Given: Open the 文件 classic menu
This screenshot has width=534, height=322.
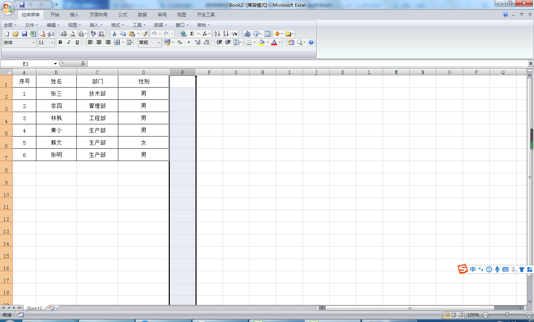Looking at the screenshot, I should pyautogui.click(x=32, y=25).
